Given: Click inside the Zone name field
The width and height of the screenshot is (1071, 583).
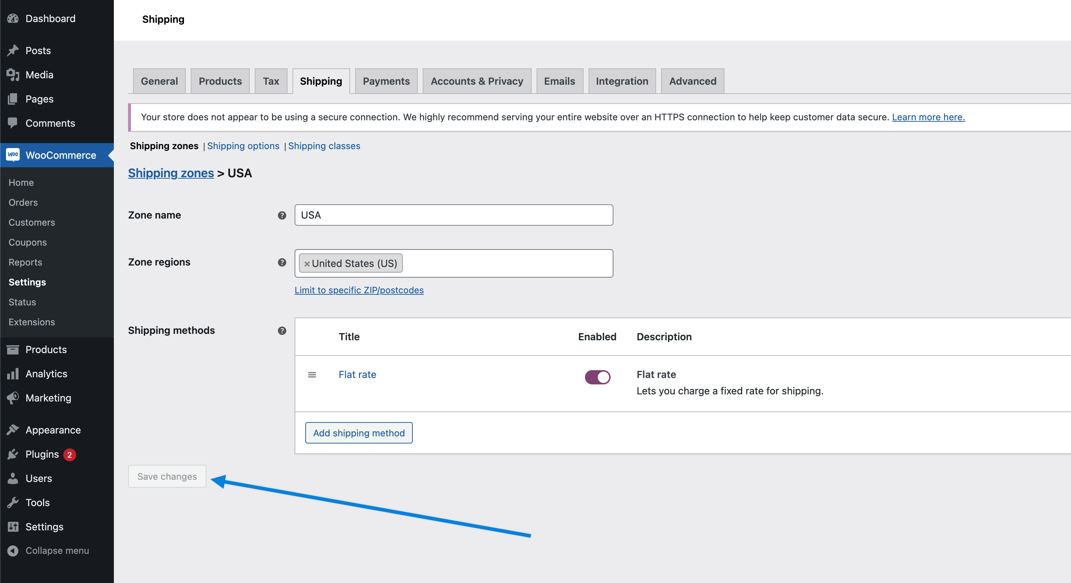Looking at the screenshot, I should pyautogui.click(x=454, y=215).
